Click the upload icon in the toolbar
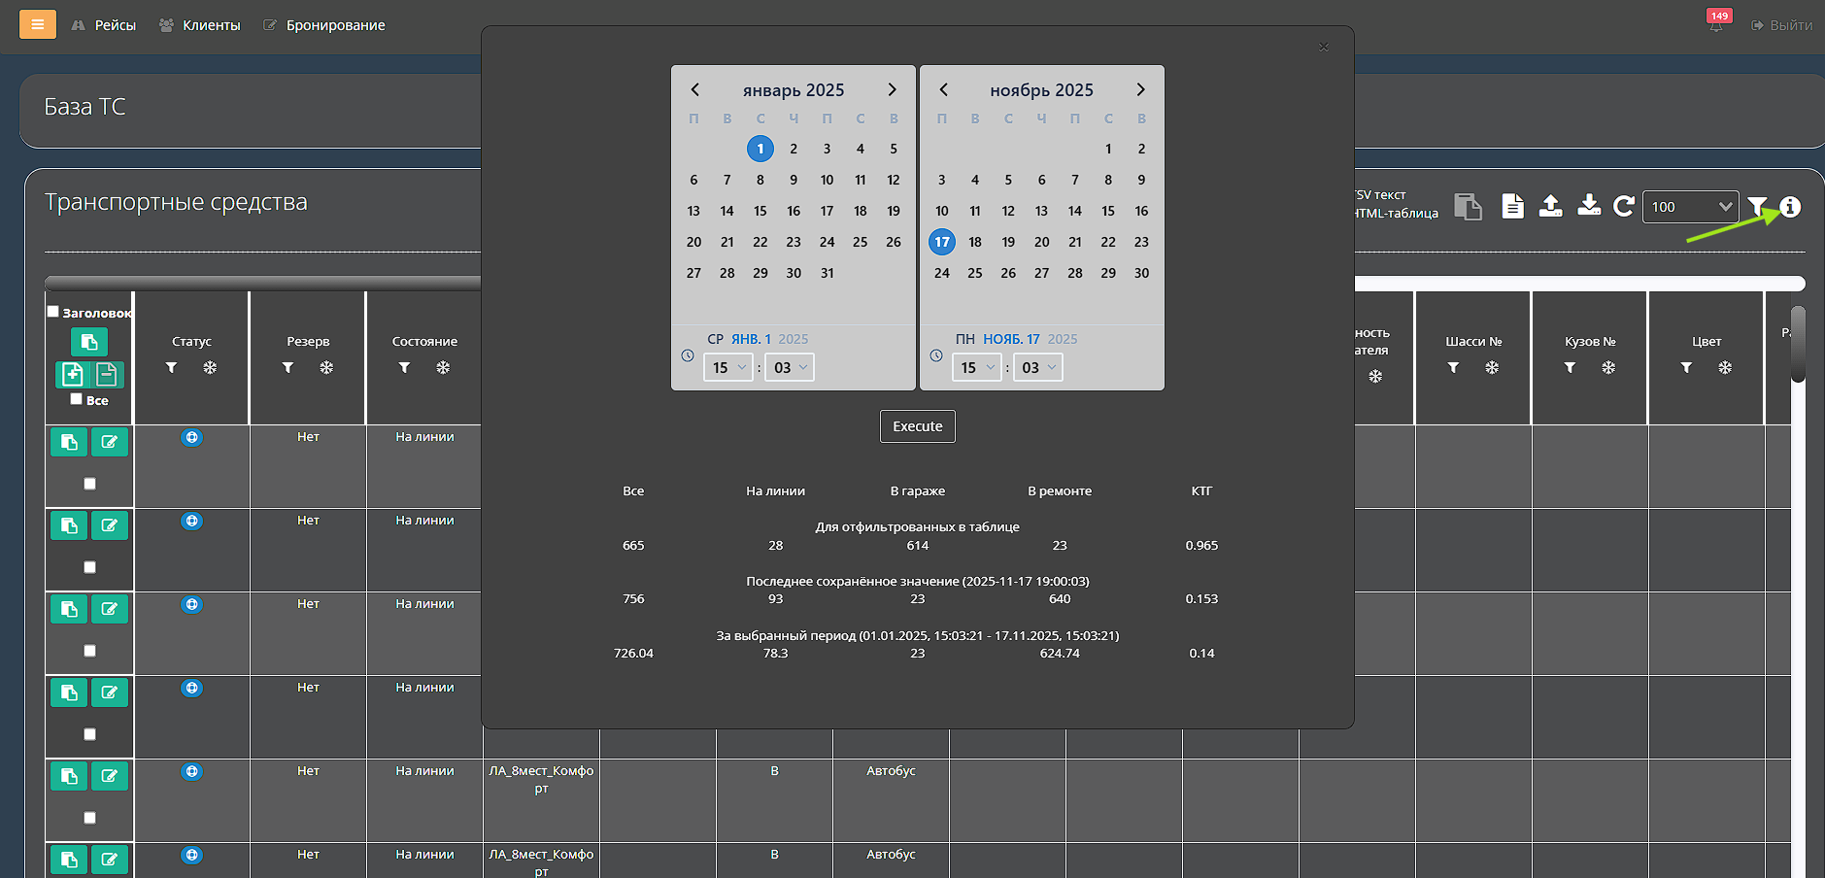 point(1551,206)
